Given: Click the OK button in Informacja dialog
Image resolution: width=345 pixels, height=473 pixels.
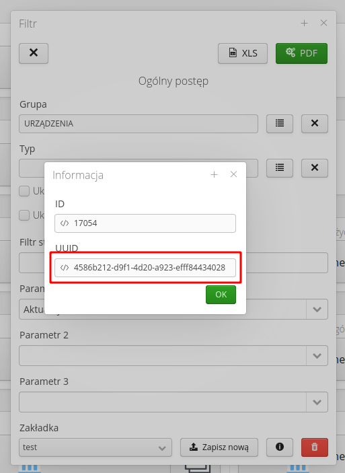Looking at the screenshot, I should (221, 295).
